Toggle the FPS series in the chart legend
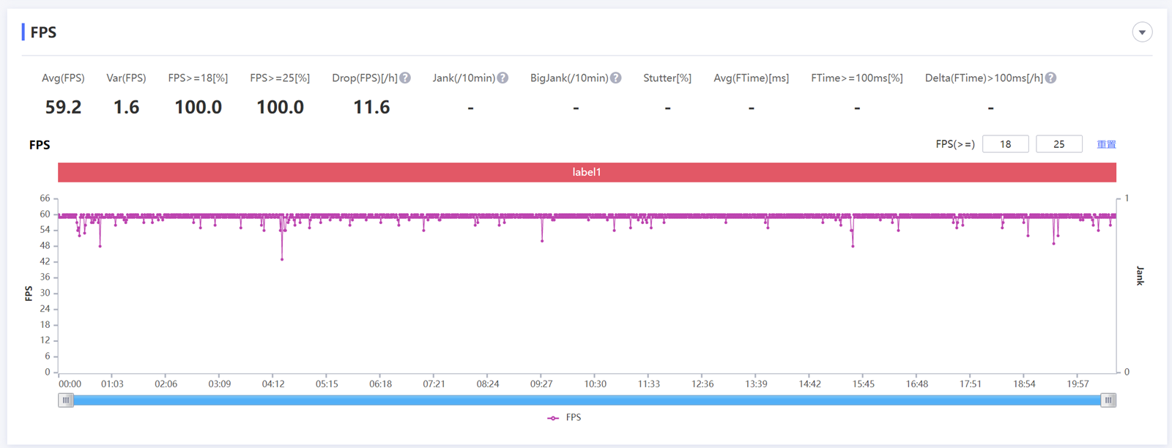Image resolution: width=1172 pixels, height=448 pixels. pos(564,417)
